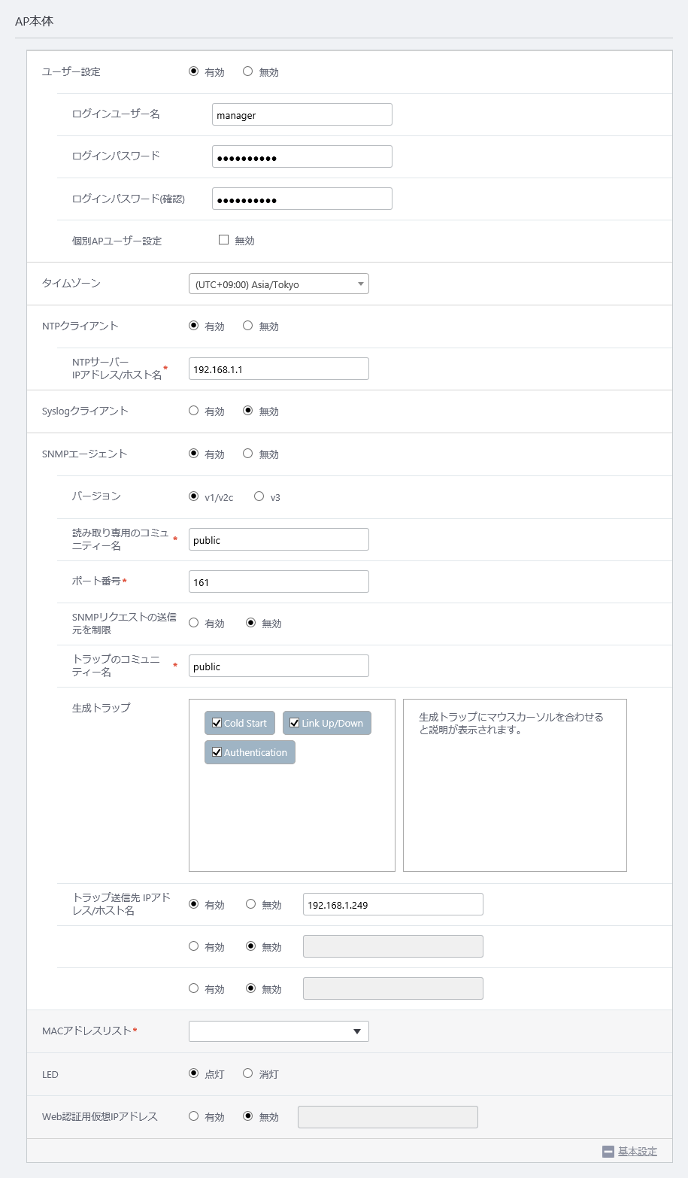Collapse section with minus icon beside 基本設定
Viewport: 688px width, 1178px height.
point(608,1152)
